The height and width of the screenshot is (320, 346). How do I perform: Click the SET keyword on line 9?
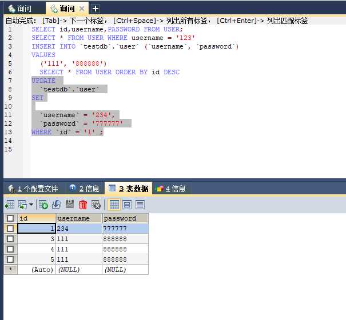37,98
